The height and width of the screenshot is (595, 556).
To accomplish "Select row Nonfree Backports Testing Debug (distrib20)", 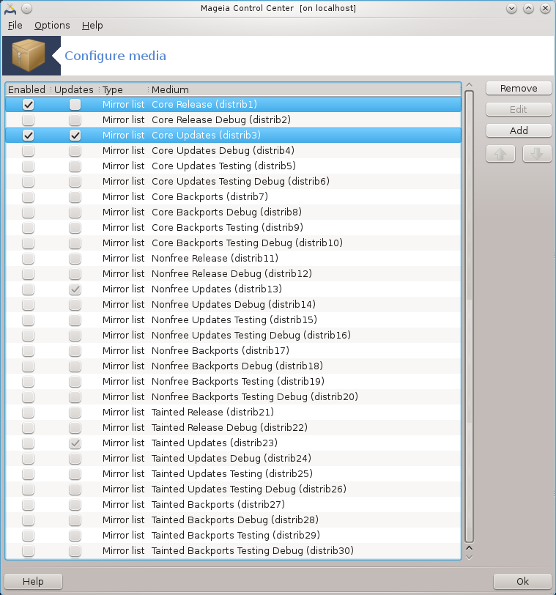I will 233,397.
